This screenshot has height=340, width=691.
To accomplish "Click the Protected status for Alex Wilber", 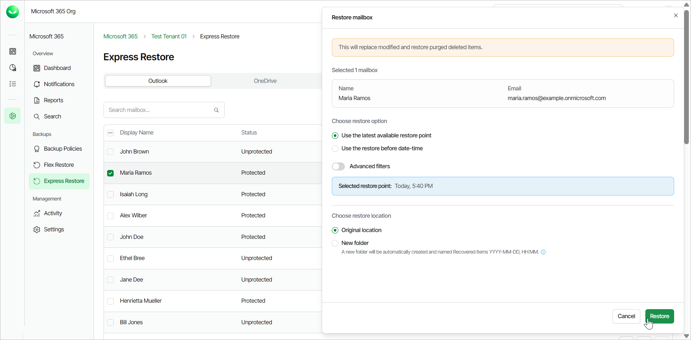I will click(x=253, y=215).
